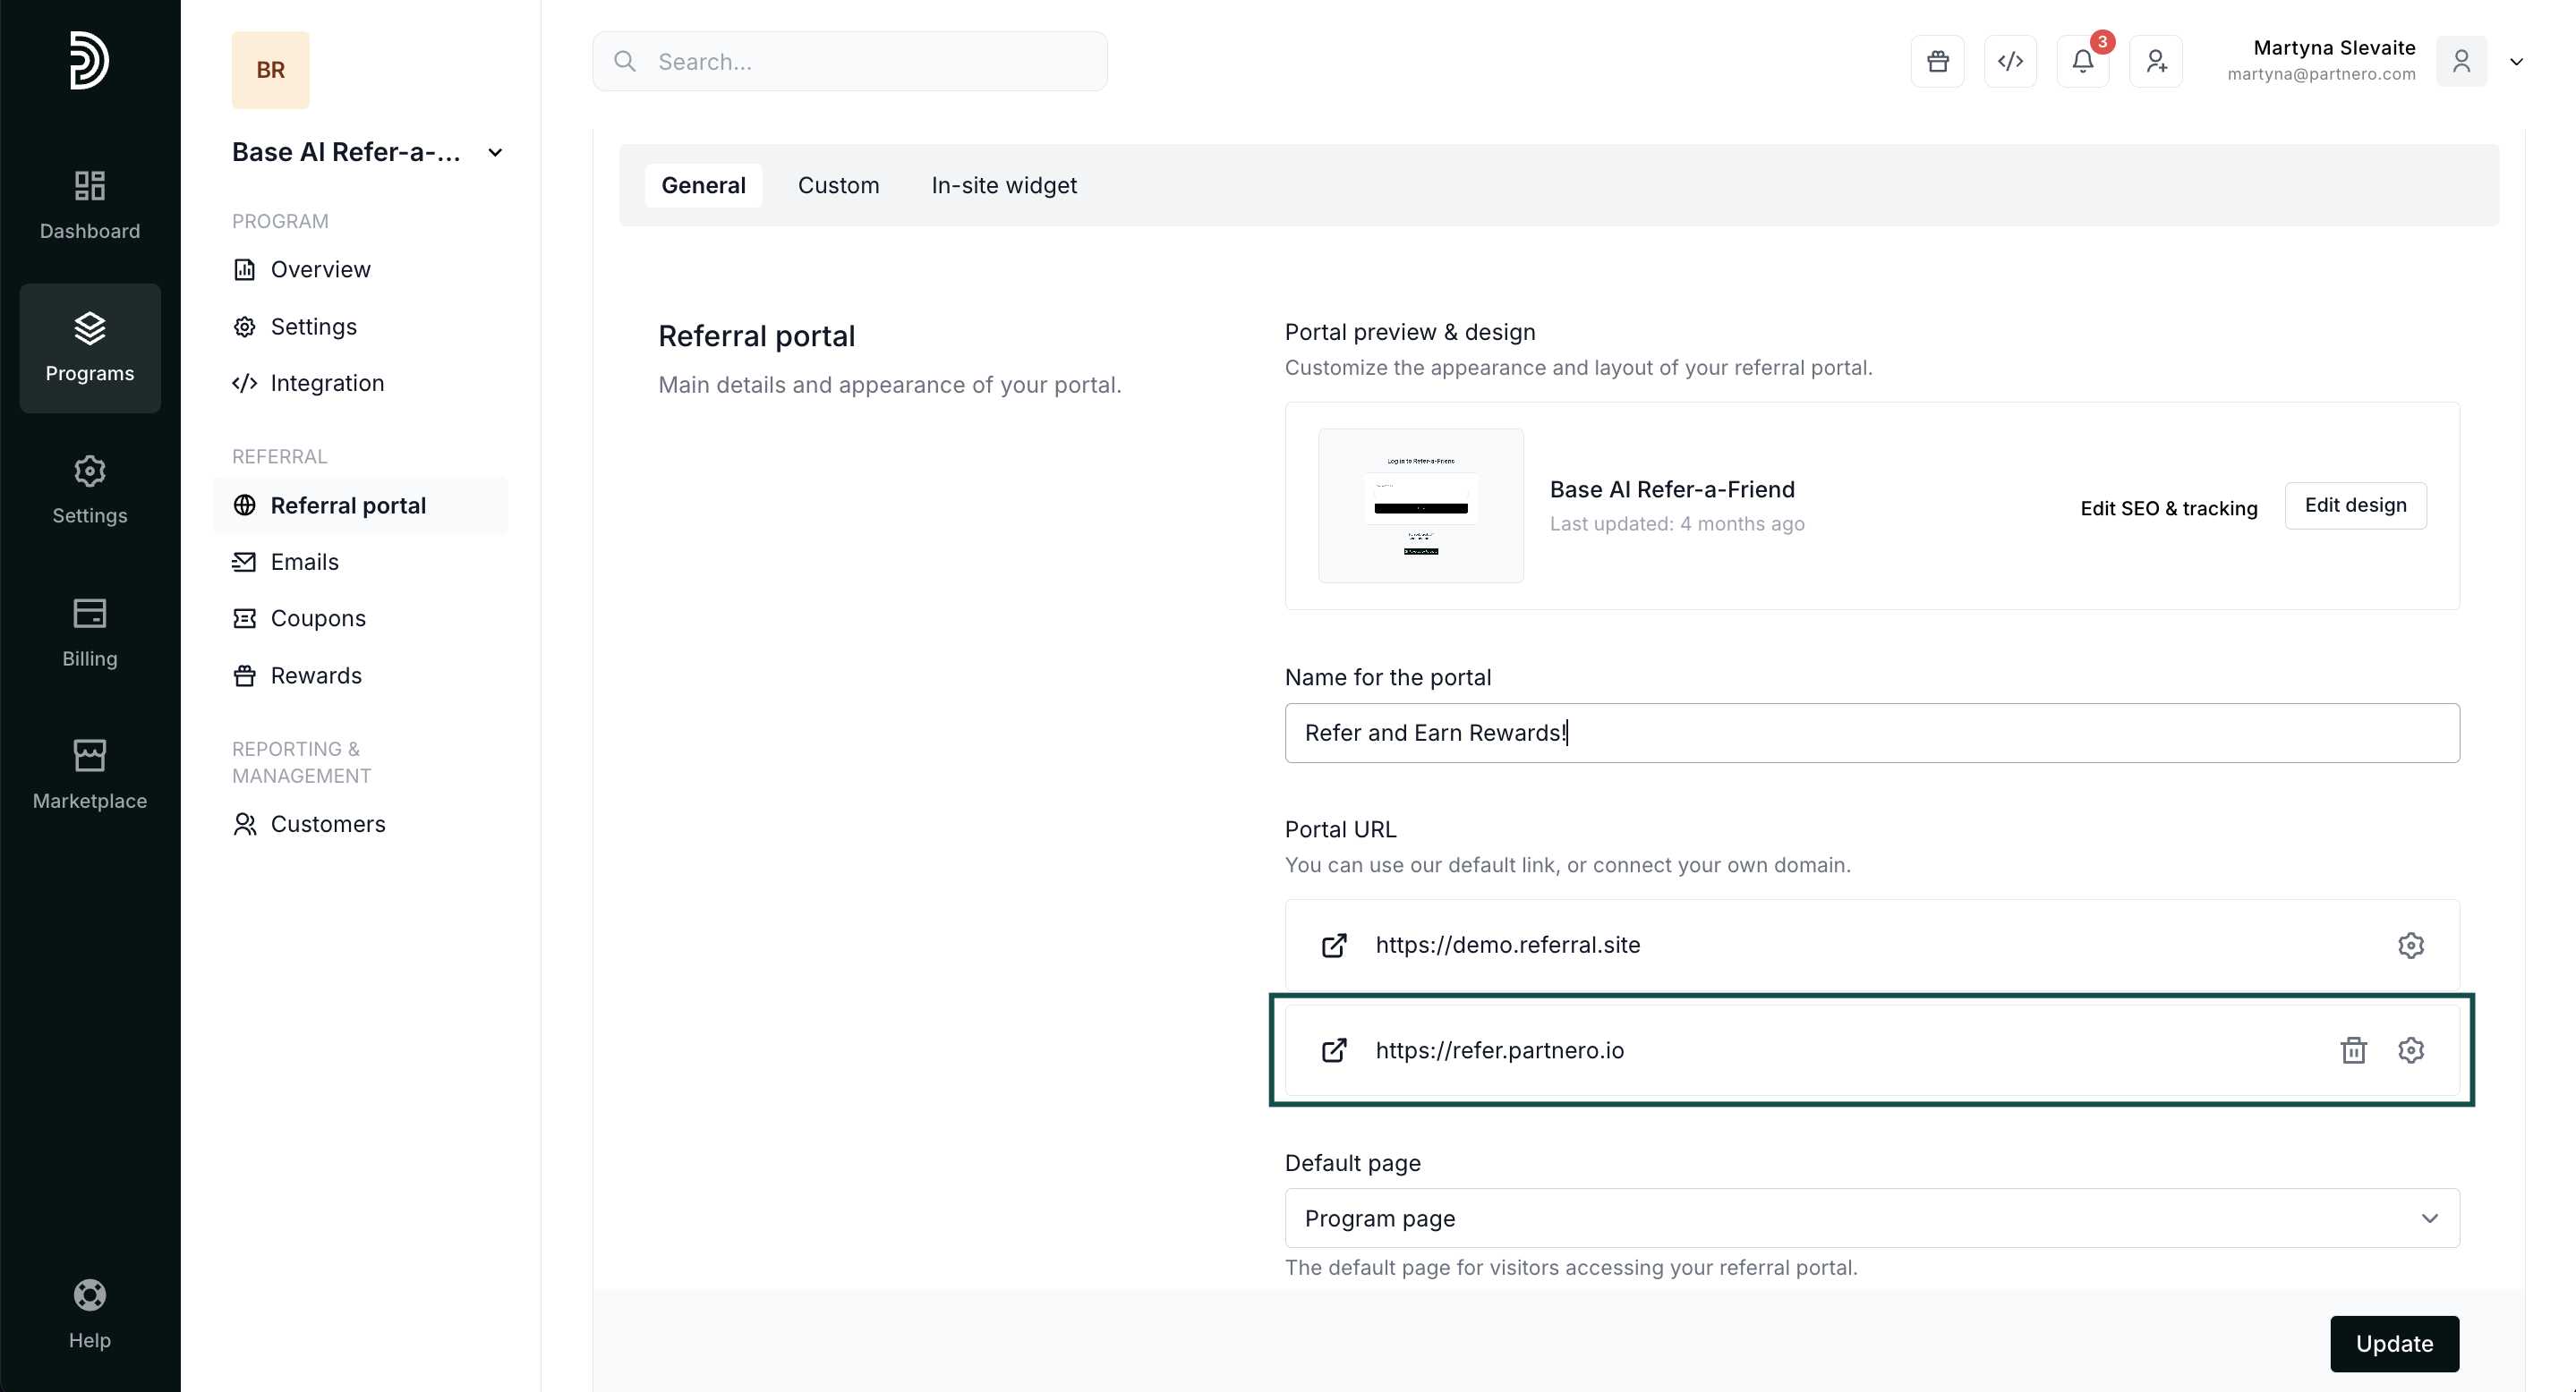Open the Help icon in the sidebar
This screenshot has width=2576, height=1392.
89,1313
